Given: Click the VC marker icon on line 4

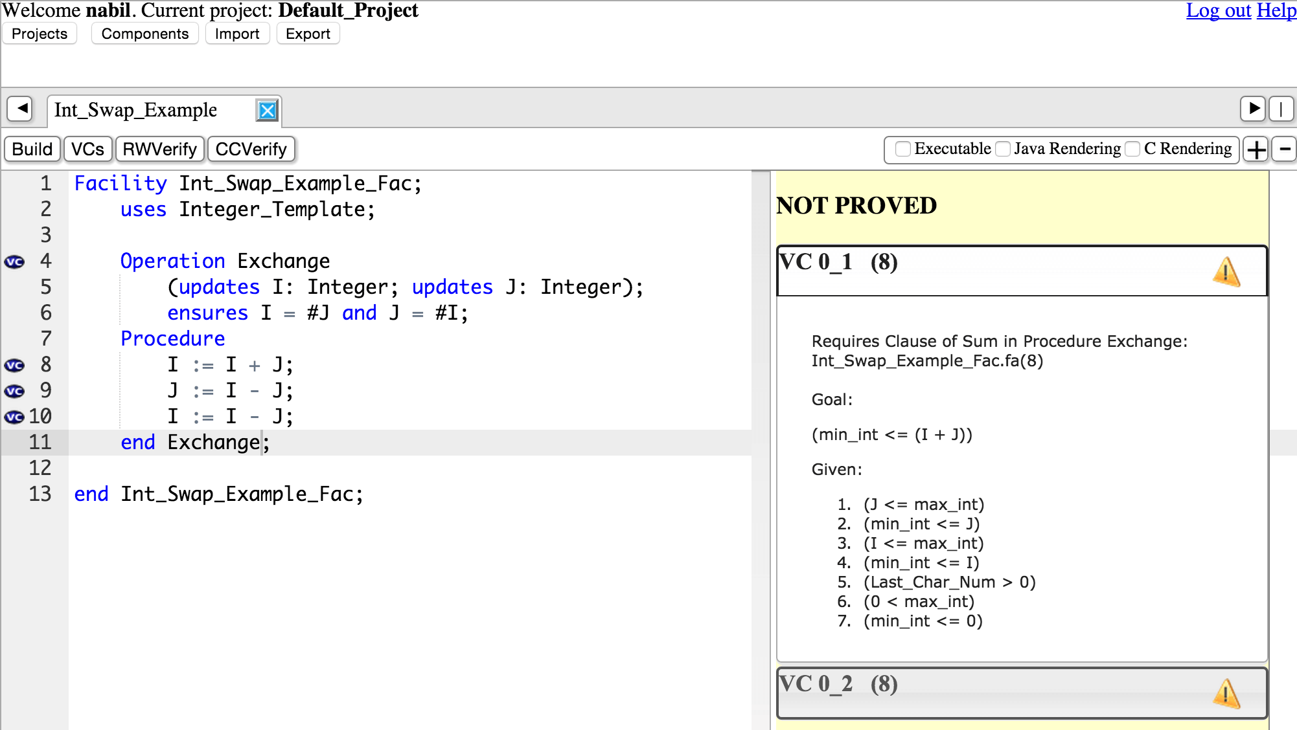Looking at the screenshot, I should (x=14, y=261).
